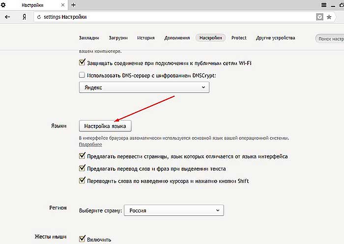Reload page using the refresh icon

39,17
